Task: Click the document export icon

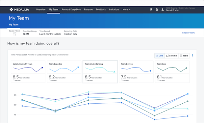Action: point(157,10)
